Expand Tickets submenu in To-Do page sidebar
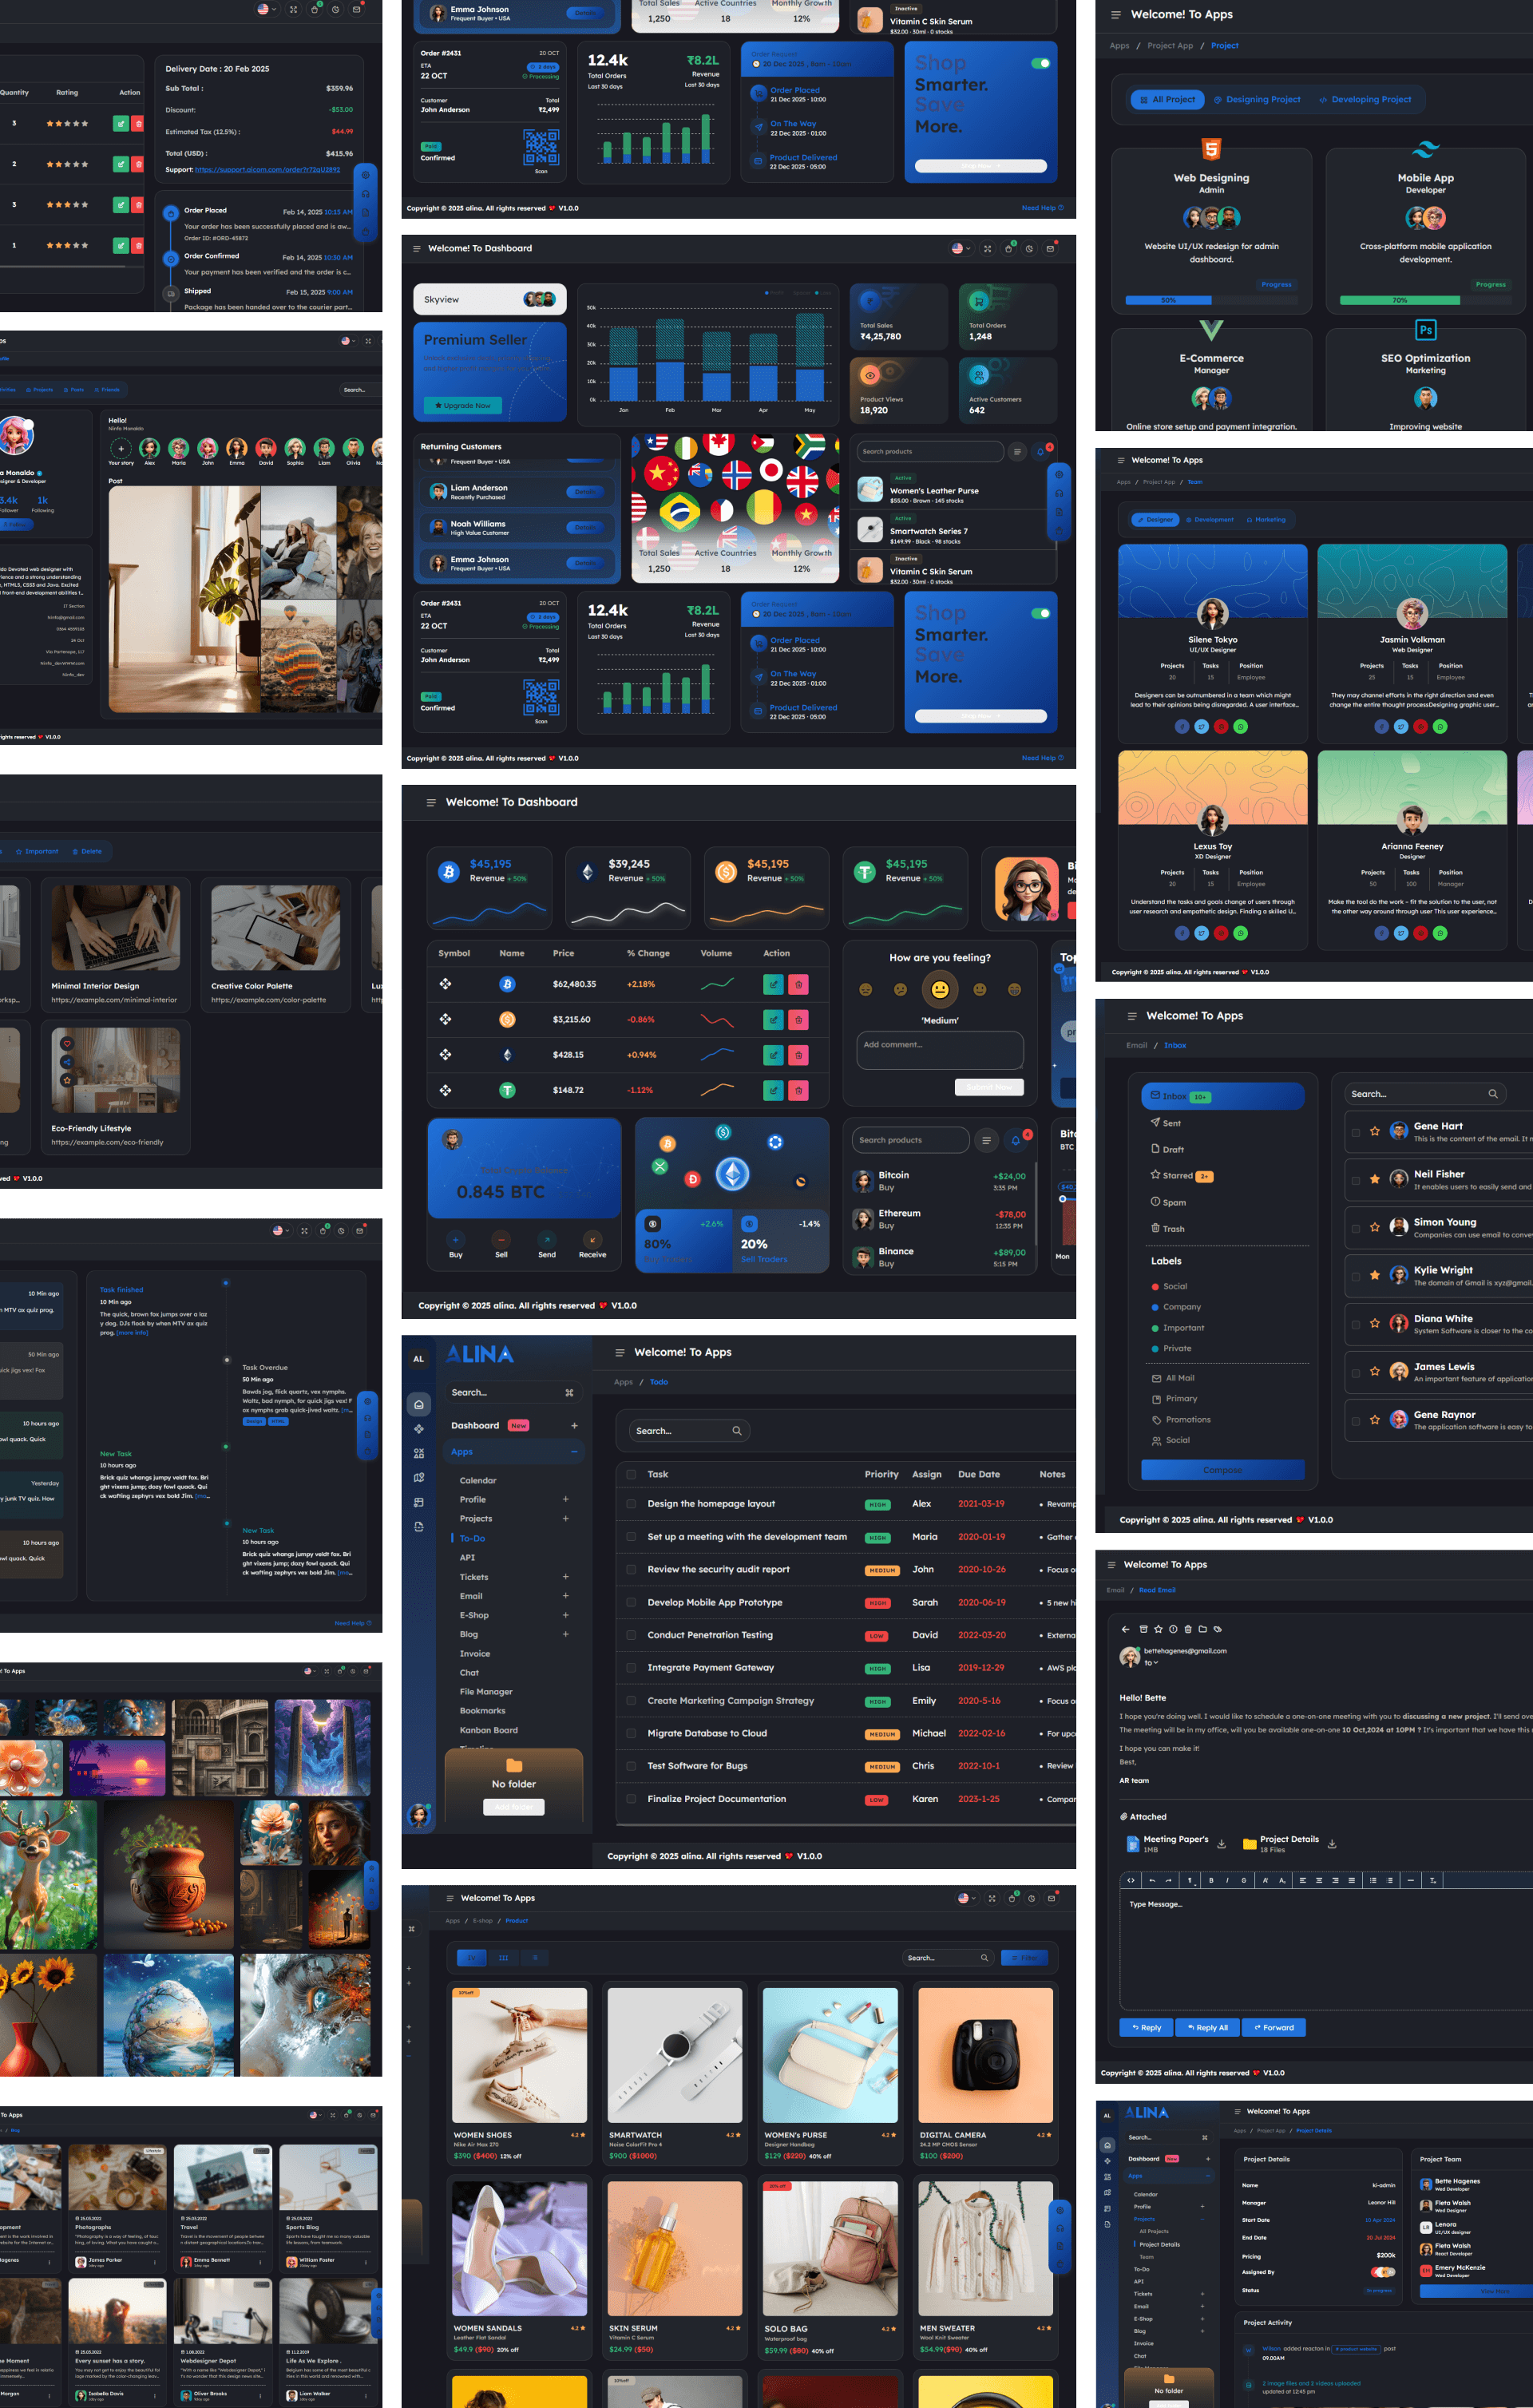Screen dimensions: 1533x2408 tap(565, 1577)
